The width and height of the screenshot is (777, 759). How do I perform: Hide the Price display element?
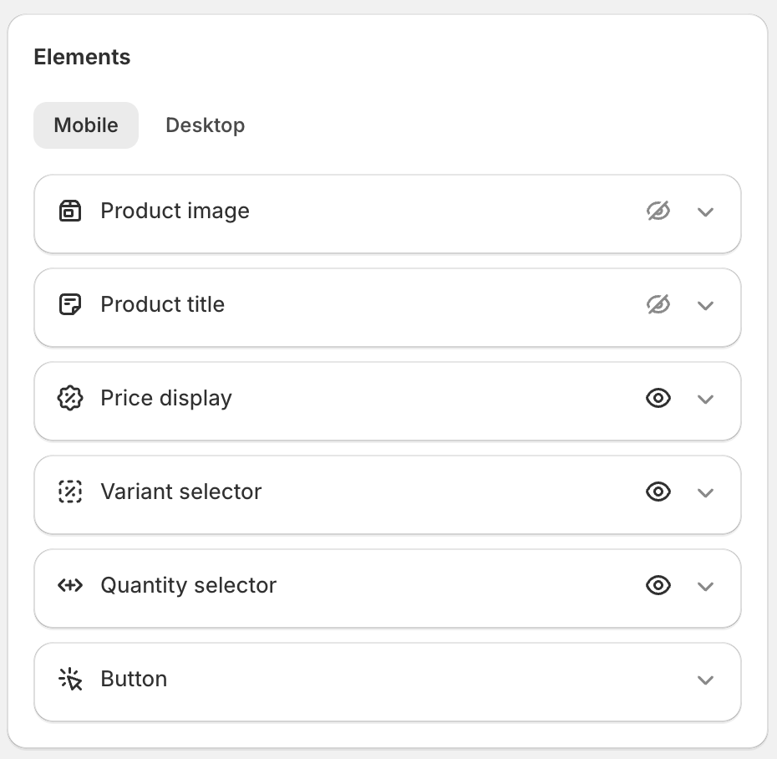(658, 399)
